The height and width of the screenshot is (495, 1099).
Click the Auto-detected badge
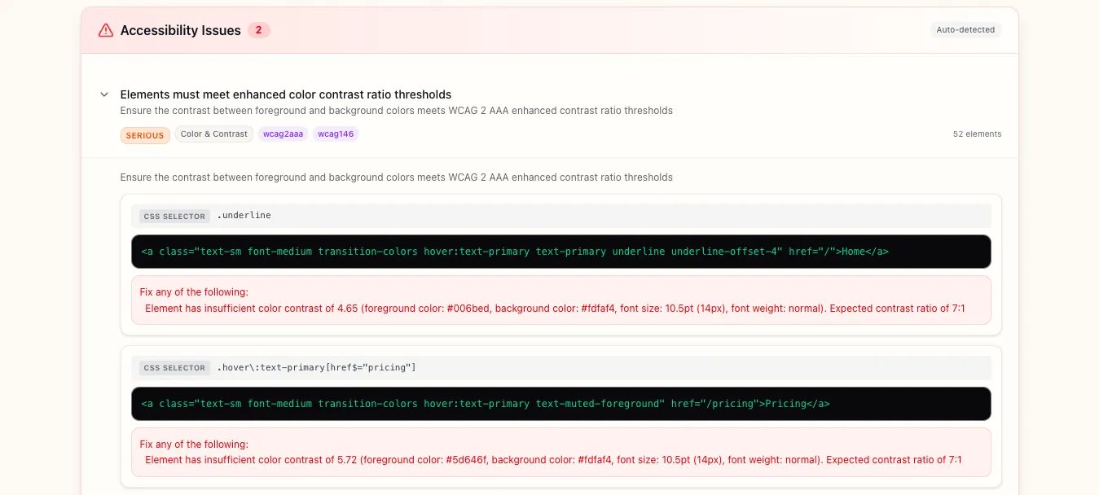965,30
